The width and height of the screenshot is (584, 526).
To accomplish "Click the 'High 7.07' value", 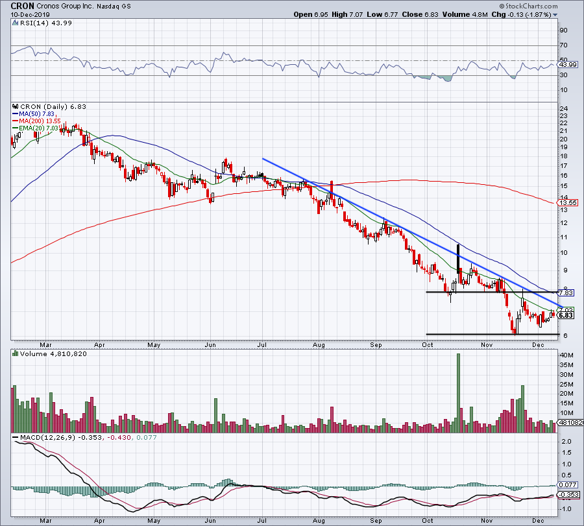I will click(x=347, y=14).
